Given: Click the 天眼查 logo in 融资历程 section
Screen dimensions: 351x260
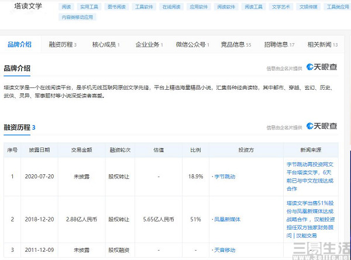Looking at the screenshot, I should (322, 126).
